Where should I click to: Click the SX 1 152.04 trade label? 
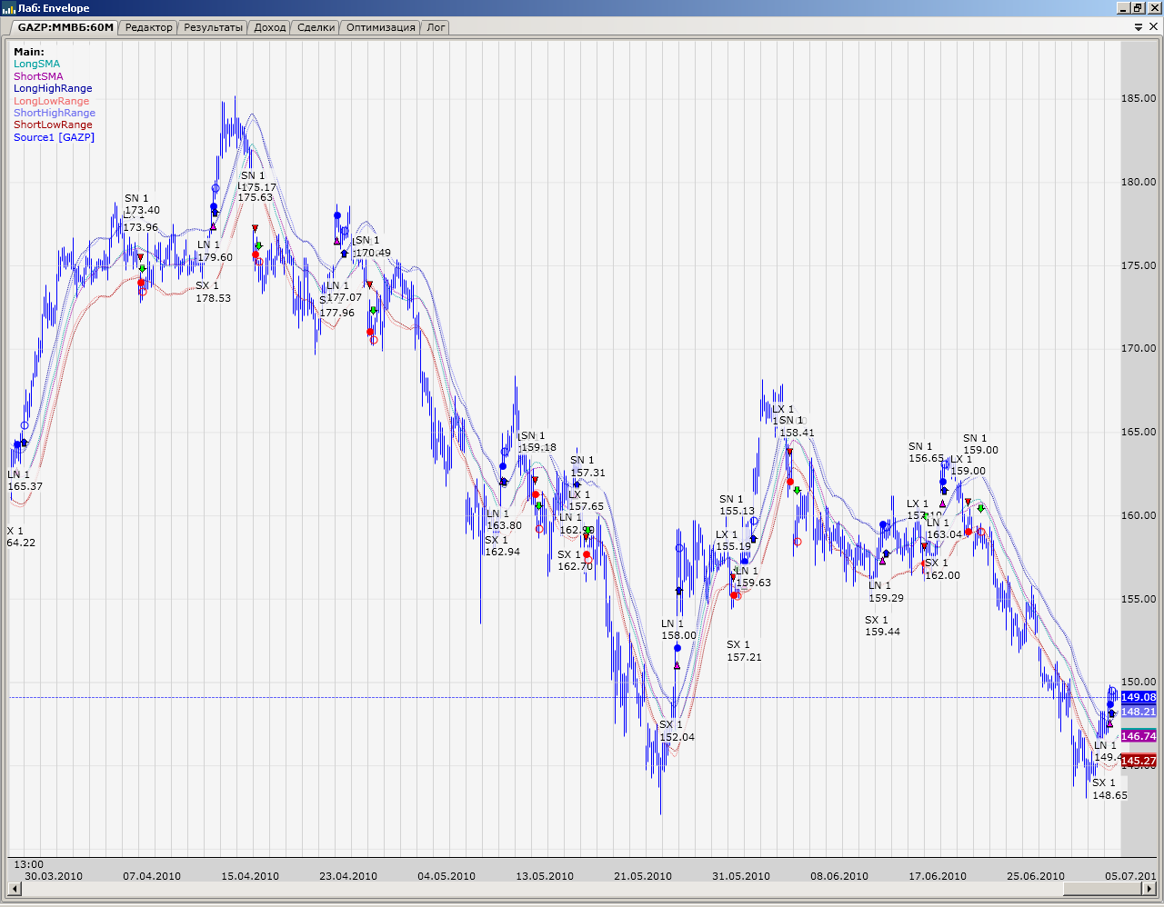click(x=677, y=732)
